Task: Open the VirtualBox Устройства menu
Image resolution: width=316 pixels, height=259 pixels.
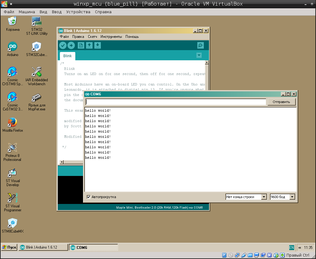Action: (x=78, y=12)
